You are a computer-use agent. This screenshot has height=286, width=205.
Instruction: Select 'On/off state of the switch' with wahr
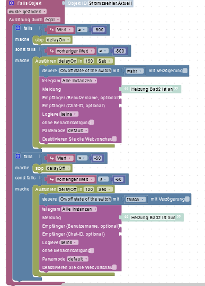(x=85, y=71)
